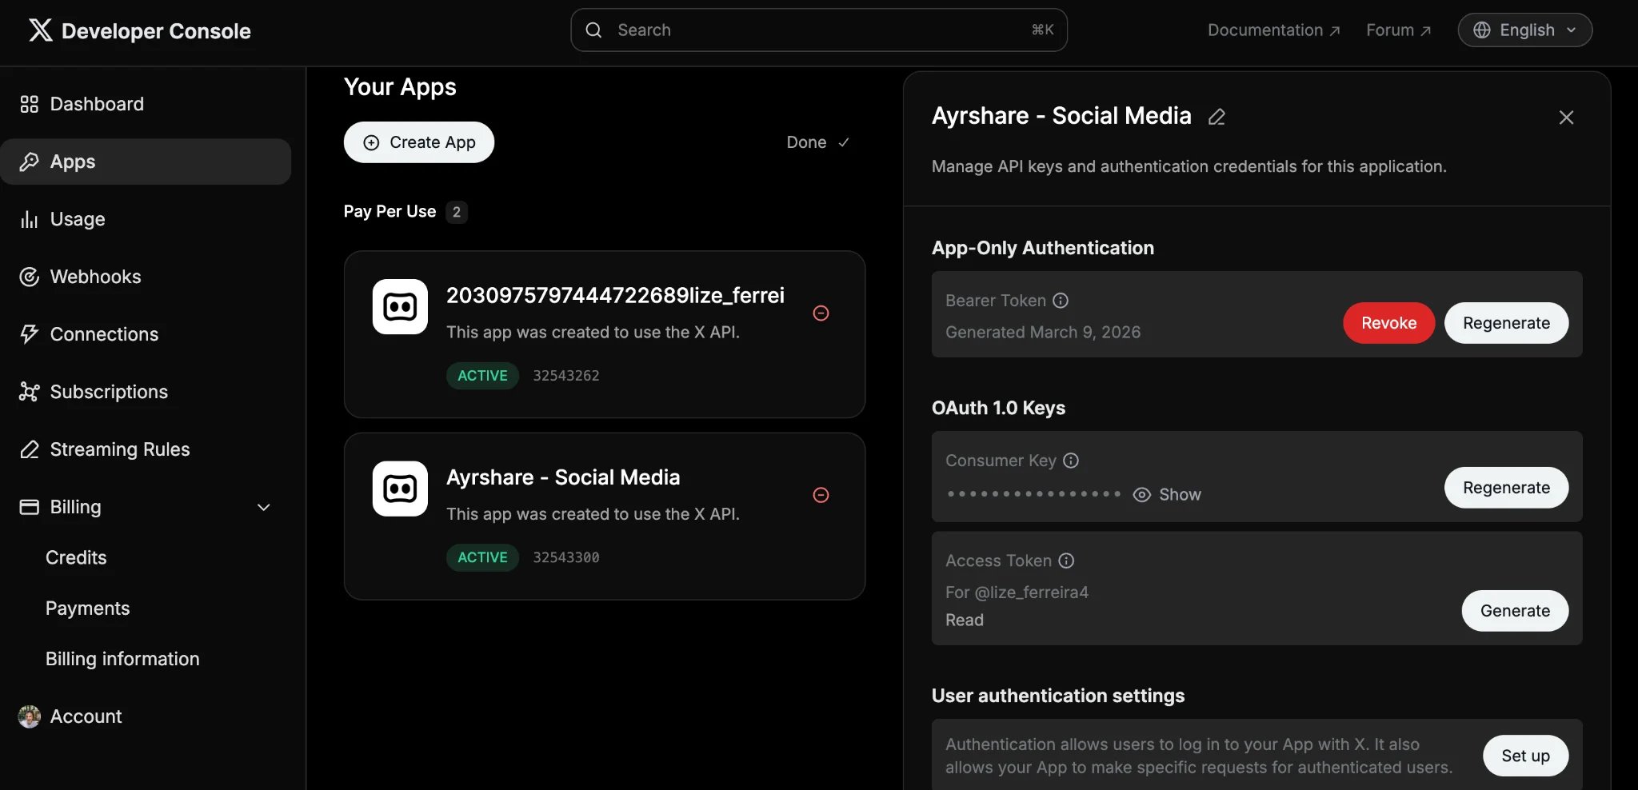This screenshot has width=1638, height=790.
Task: Remove the Ayrshare - Social Media app
Action: click(821, 495)
